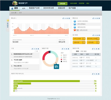Click the REGION_CODE hot search tag

point(93,39)
